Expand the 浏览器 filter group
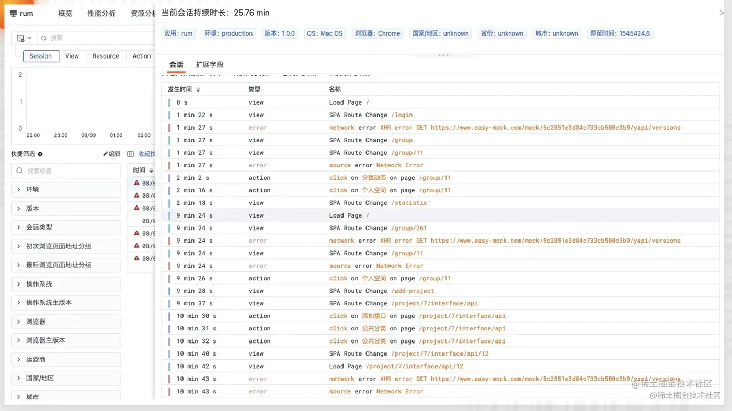This screenshot has width=732, height=411. point(66,321)
